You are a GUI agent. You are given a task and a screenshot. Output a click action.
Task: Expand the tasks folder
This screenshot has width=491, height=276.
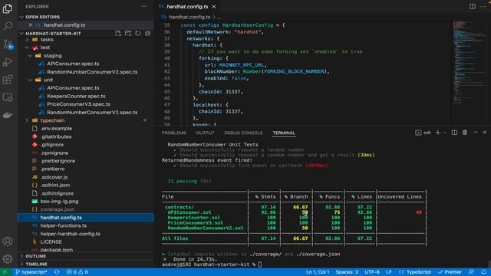[85, 40]
